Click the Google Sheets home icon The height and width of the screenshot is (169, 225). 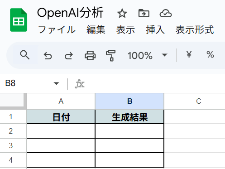19,20
